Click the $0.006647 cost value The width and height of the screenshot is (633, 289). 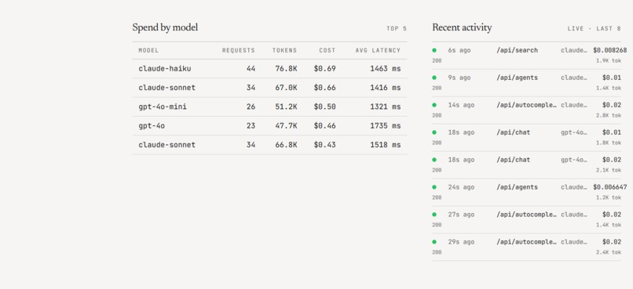[x=610, y=187]
